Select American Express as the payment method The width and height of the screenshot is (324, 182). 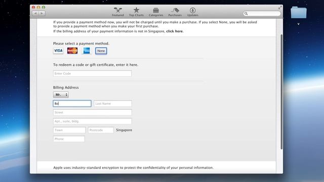[87, 51]
